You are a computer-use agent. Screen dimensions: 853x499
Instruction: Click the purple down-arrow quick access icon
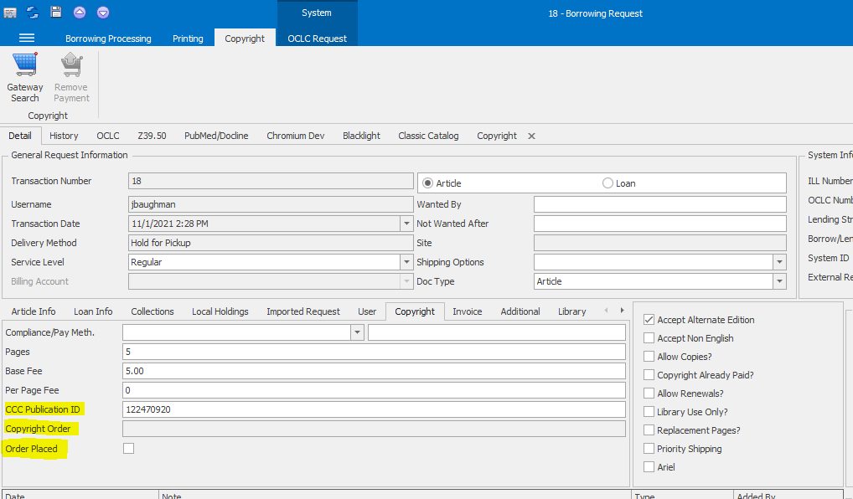(x=103, y=12)
